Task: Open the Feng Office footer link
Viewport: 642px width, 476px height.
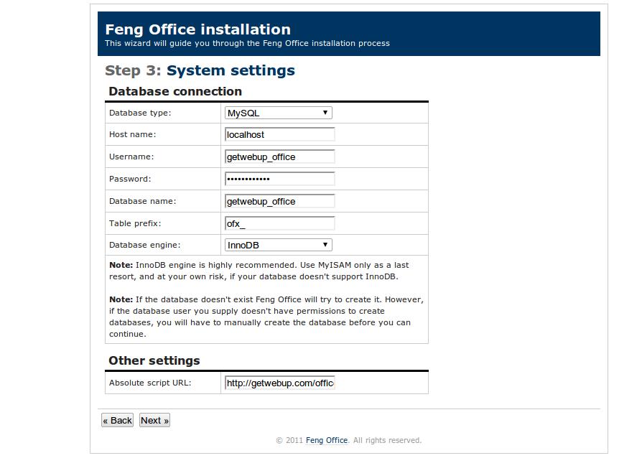Action: pyautogui.click(x=327, y=440)
